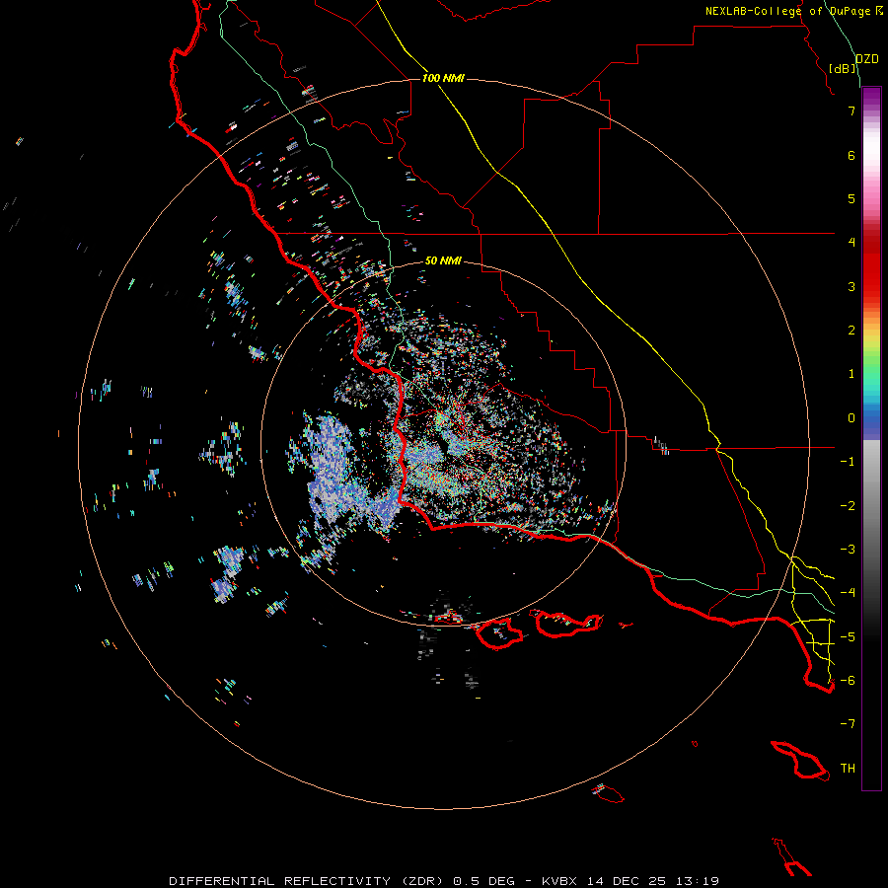Image resolution: width=888 pixels, height=888 pixels.
Task: Select the -6 value on the color scale
Action: (x=848, y=681)
